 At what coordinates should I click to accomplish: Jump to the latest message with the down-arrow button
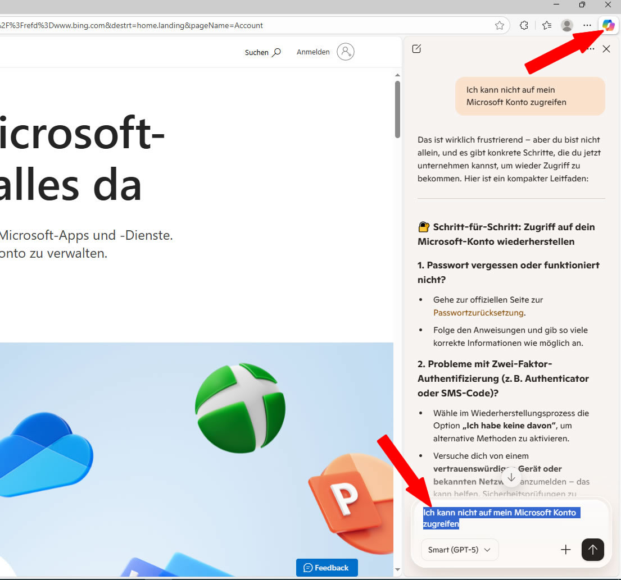(x=511, y=477)
